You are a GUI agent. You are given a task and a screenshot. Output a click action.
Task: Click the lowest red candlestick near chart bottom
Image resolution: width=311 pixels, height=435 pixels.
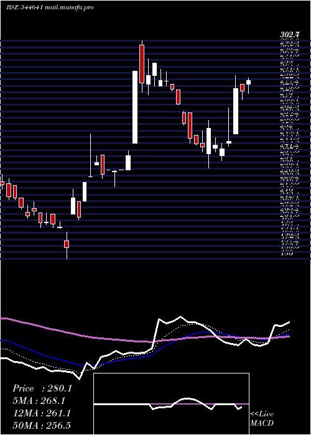pyautogui.click(x=67, y=244)
